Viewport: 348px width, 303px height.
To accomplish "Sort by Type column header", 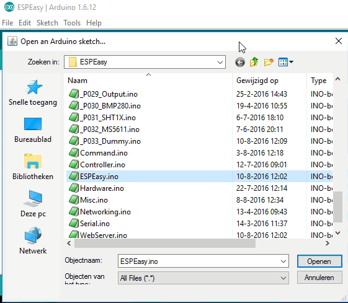I will click(x=320, y=81).
